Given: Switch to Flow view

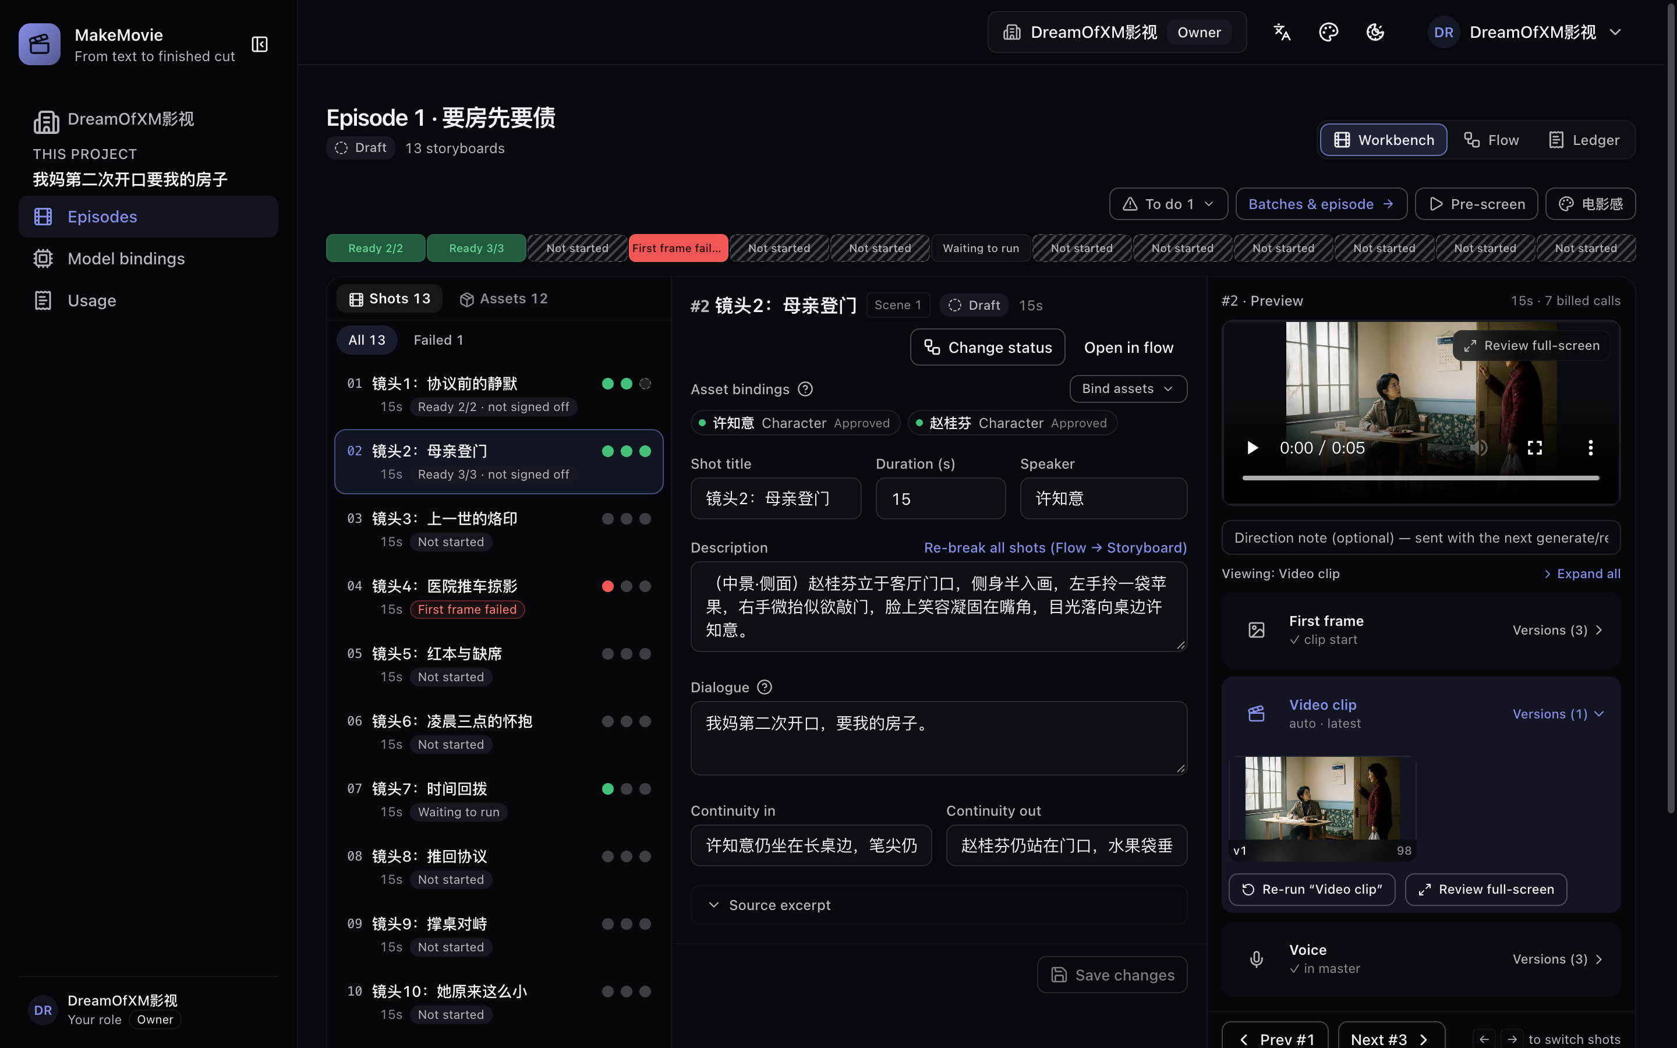Looking at the screenshot, I should (1491, 140).
